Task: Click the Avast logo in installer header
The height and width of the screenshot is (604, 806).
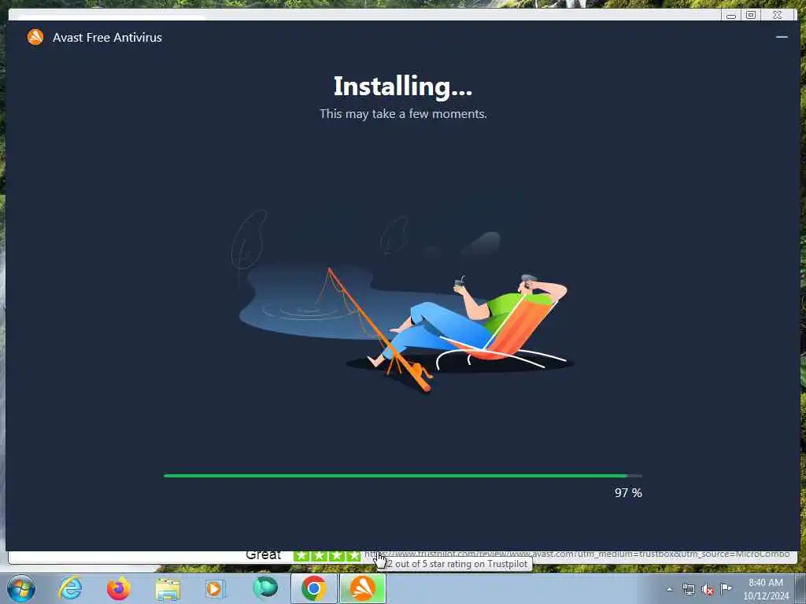Action: coord(35,37)
